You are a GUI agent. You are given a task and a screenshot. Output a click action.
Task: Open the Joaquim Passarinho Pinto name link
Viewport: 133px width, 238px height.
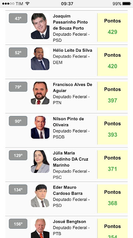(70, 22)
